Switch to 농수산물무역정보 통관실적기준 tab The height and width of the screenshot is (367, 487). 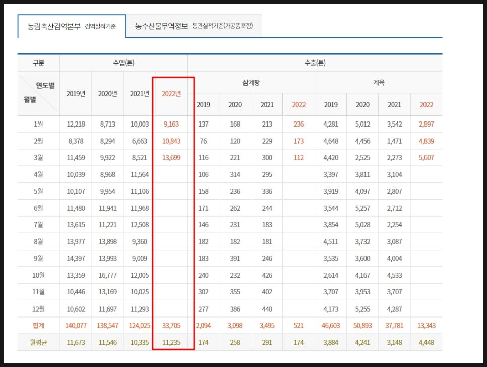pos(194,26)
